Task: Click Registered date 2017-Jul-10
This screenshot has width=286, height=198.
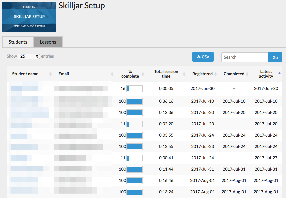Action: pyautogui.click(x=202, y=101)
